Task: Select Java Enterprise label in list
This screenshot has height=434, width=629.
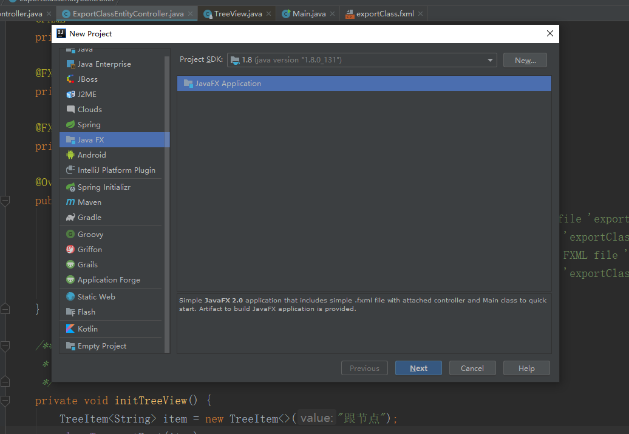Action: 104,64
